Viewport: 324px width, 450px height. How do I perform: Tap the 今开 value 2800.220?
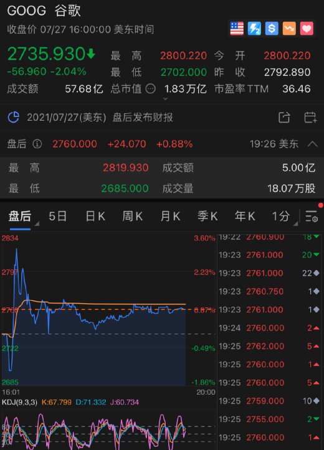tap(287, 55)
